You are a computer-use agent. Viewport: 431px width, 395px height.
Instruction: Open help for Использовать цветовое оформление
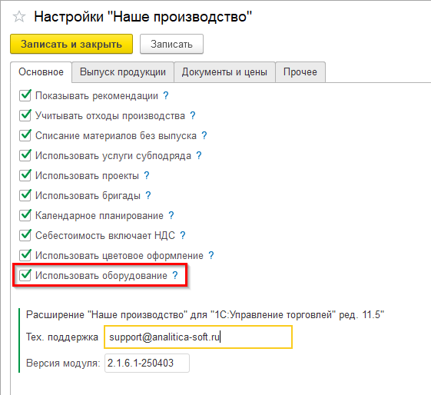tap(211, 255)
